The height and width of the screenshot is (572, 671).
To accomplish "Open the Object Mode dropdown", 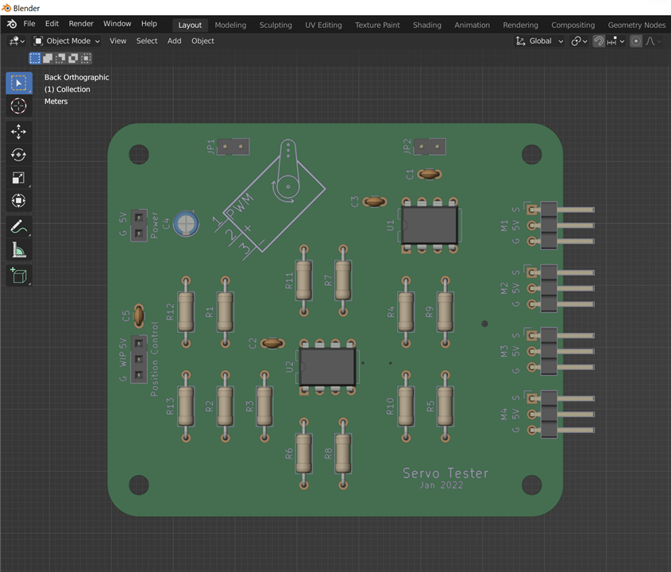I will (x=67, y=41).
